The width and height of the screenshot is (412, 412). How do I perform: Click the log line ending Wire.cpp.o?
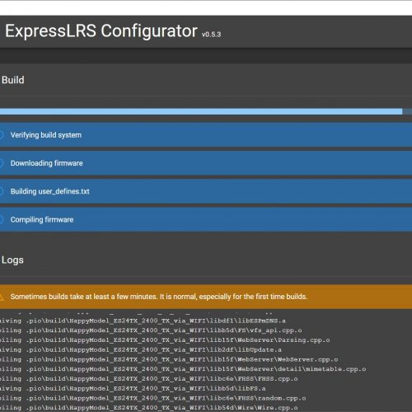point(149,408)
